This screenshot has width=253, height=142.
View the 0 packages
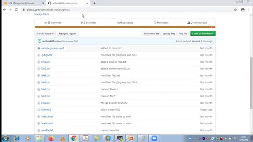pyautogui.click(x=125, y=23)
